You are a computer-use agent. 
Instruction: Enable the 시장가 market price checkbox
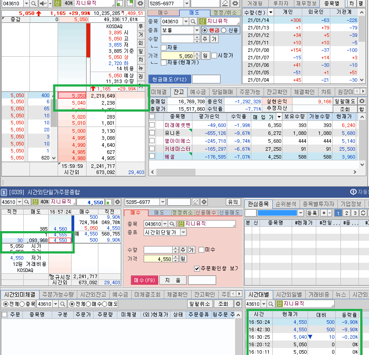click(x=214, y=56)
